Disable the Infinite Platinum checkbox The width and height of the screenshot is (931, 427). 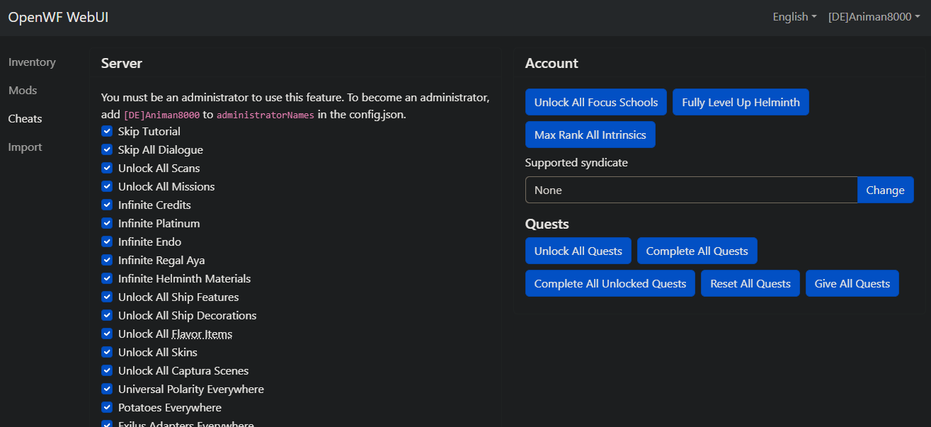tap(107, 224)
